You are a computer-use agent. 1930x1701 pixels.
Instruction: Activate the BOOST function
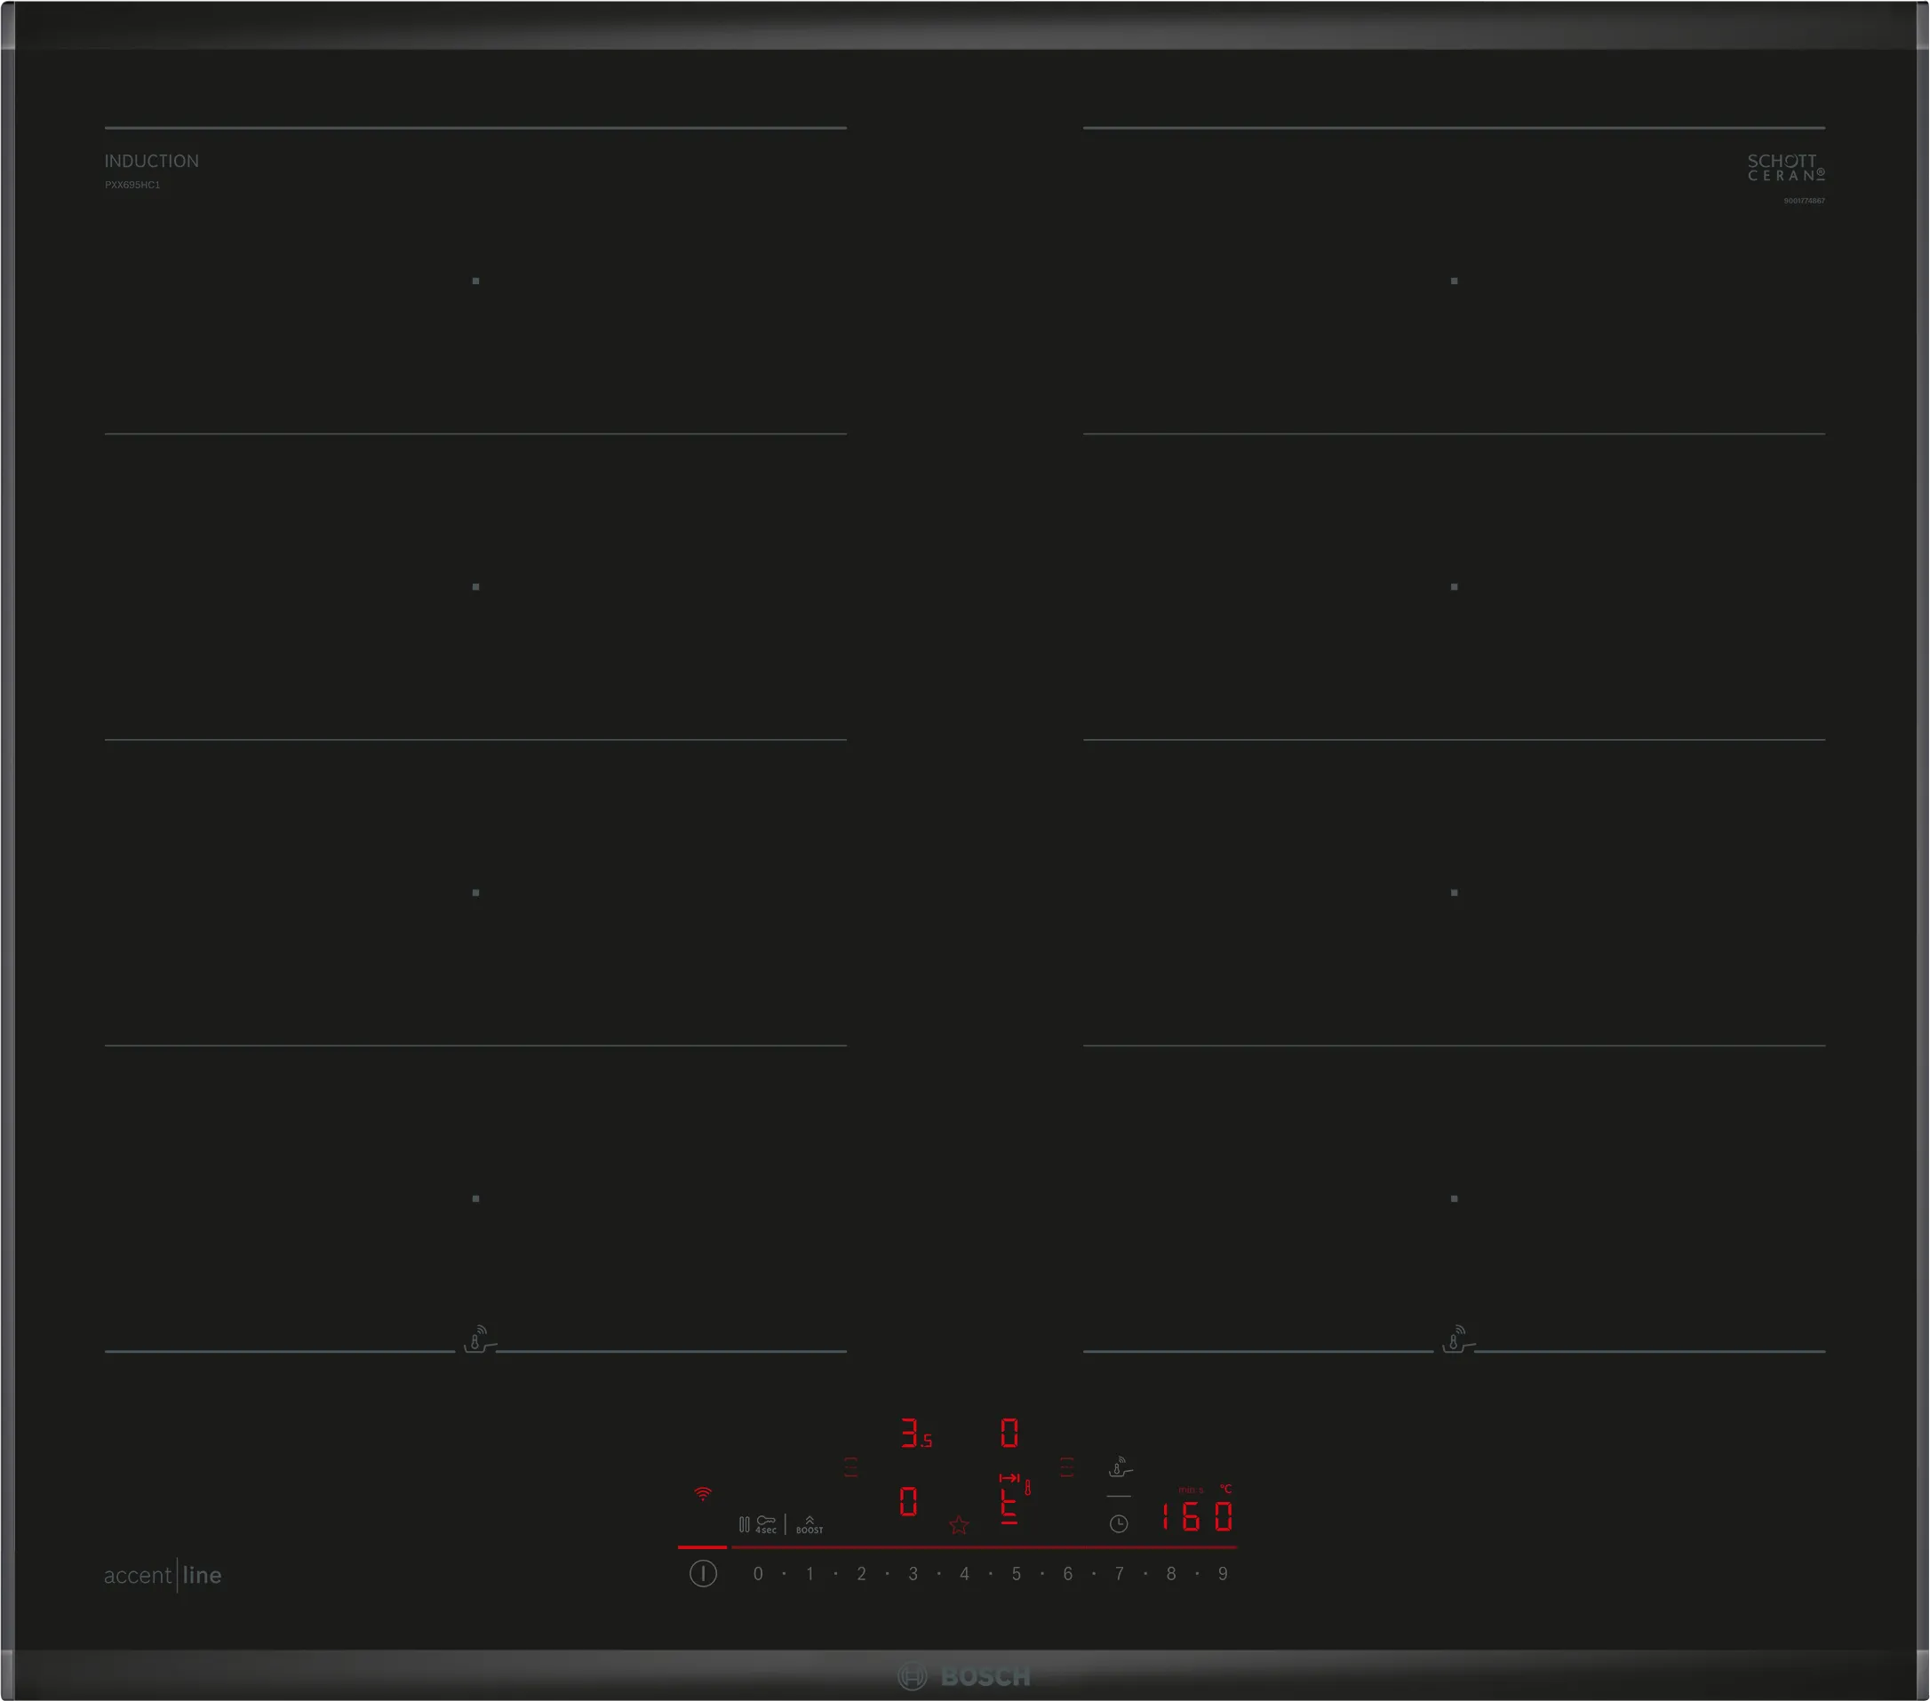click(x=809, y=1524)
